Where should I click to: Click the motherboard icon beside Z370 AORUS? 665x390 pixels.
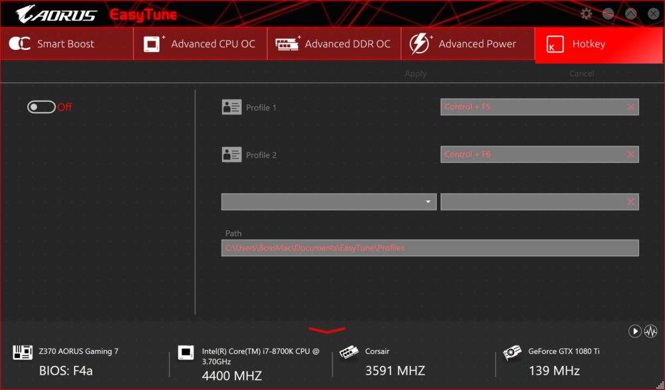click(23, 352)
